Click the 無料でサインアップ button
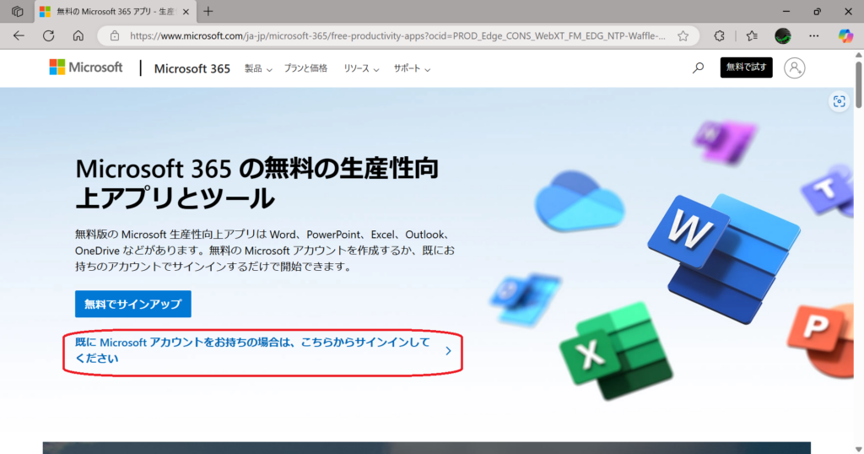 (x=132, y=304)
